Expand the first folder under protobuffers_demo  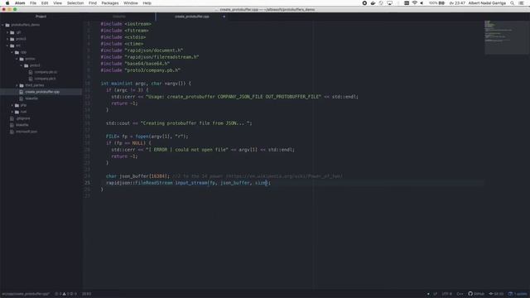(7, 32)
